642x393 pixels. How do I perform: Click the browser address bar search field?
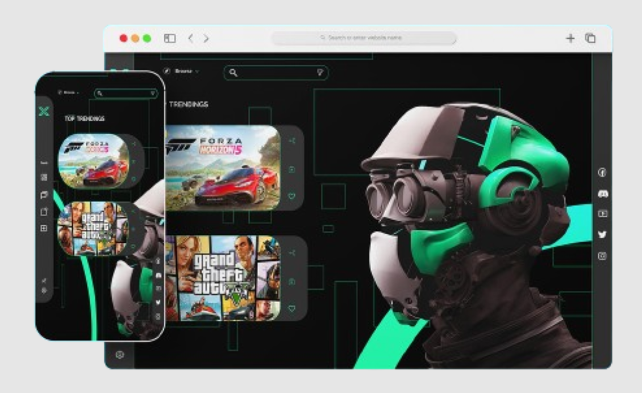(364, 38)
